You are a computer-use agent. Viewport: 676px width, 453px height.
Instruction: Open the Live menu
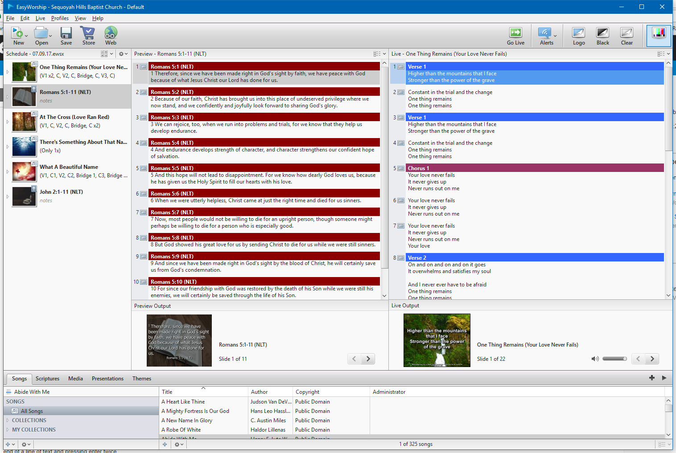coord(40,18)
